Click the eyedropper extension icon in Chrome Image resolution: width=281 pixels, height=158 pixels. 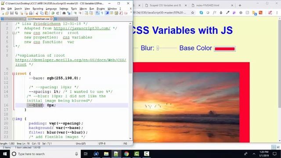coord(227,13)
